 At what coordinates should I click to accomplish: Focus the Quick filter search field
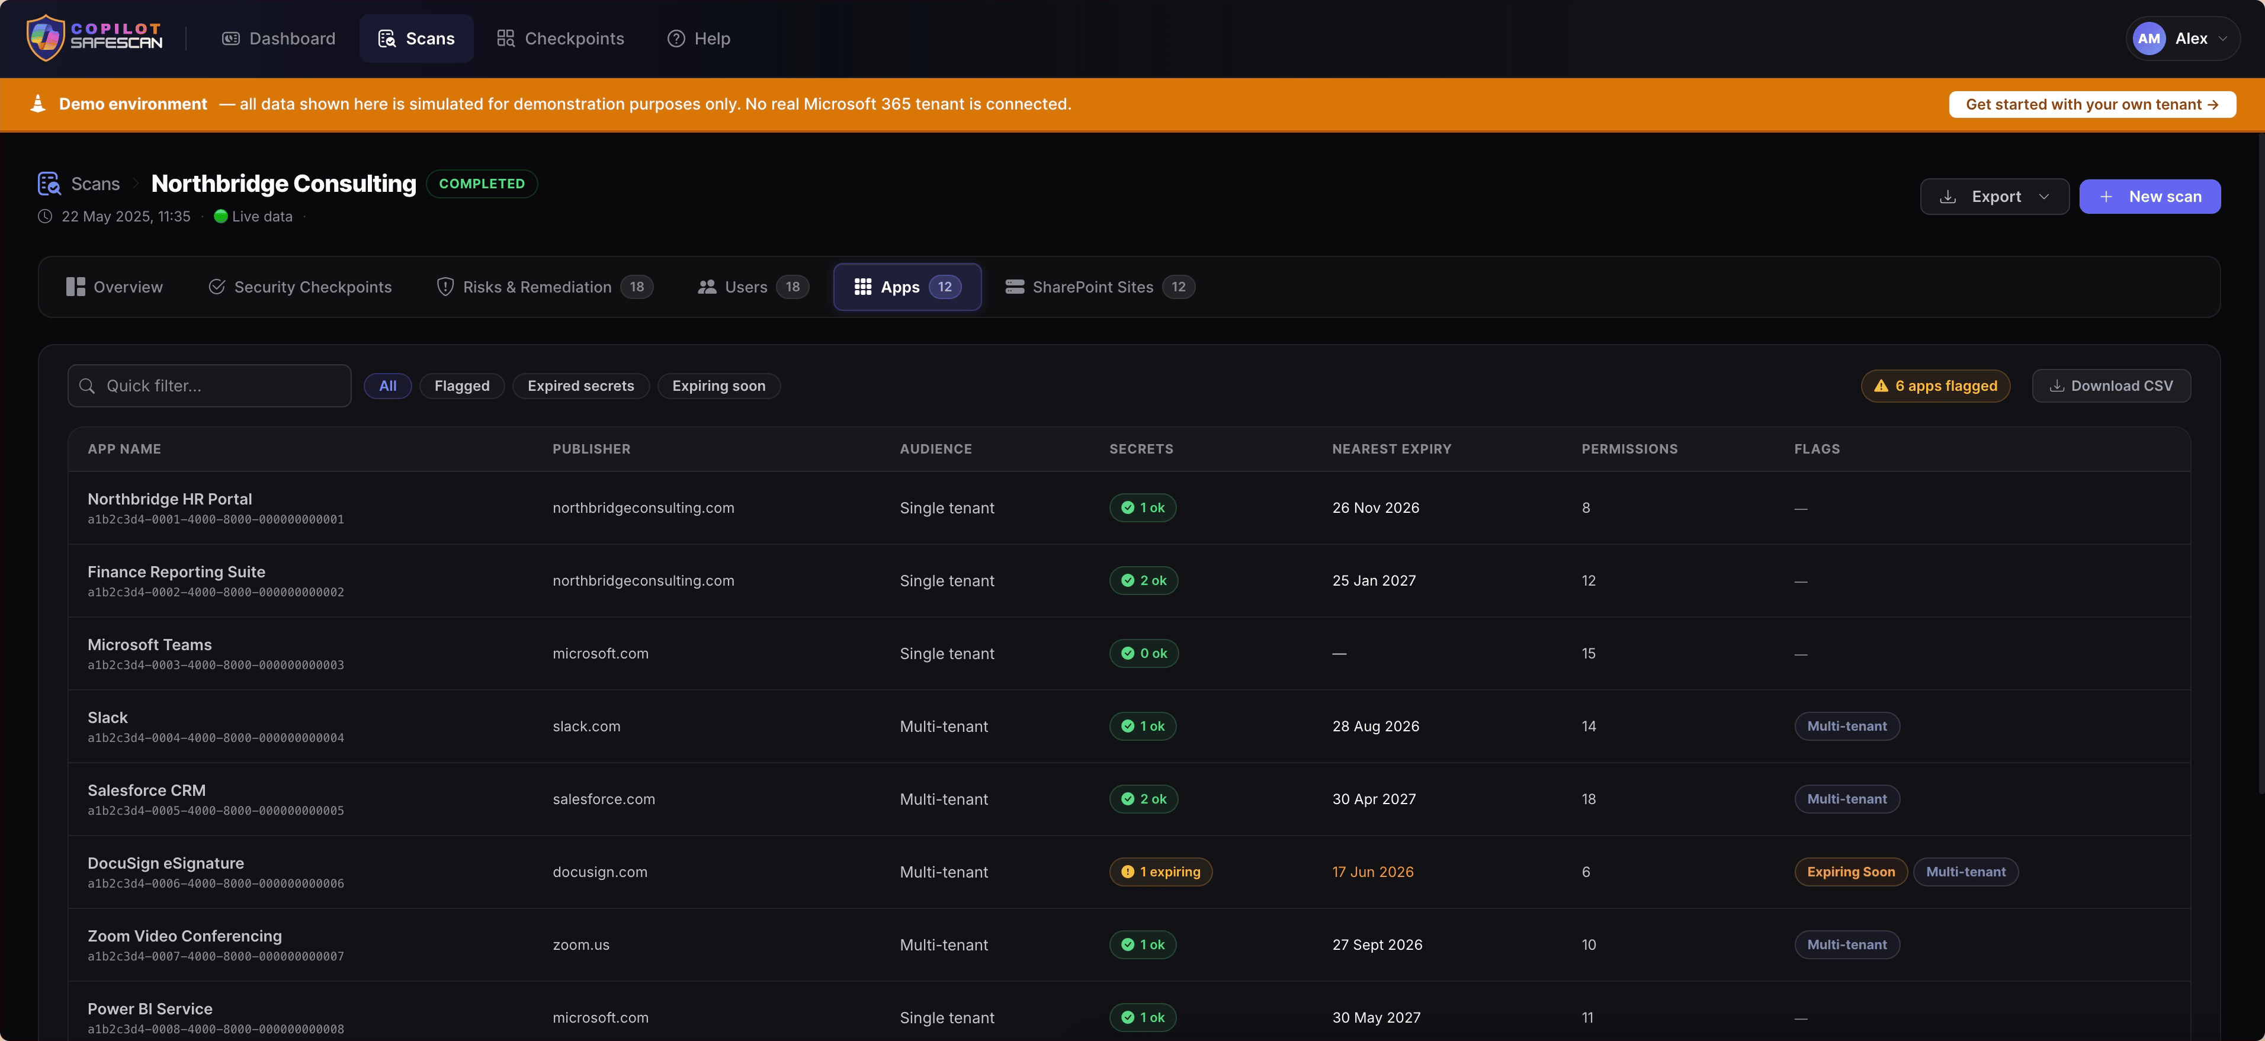click(209, 386)
